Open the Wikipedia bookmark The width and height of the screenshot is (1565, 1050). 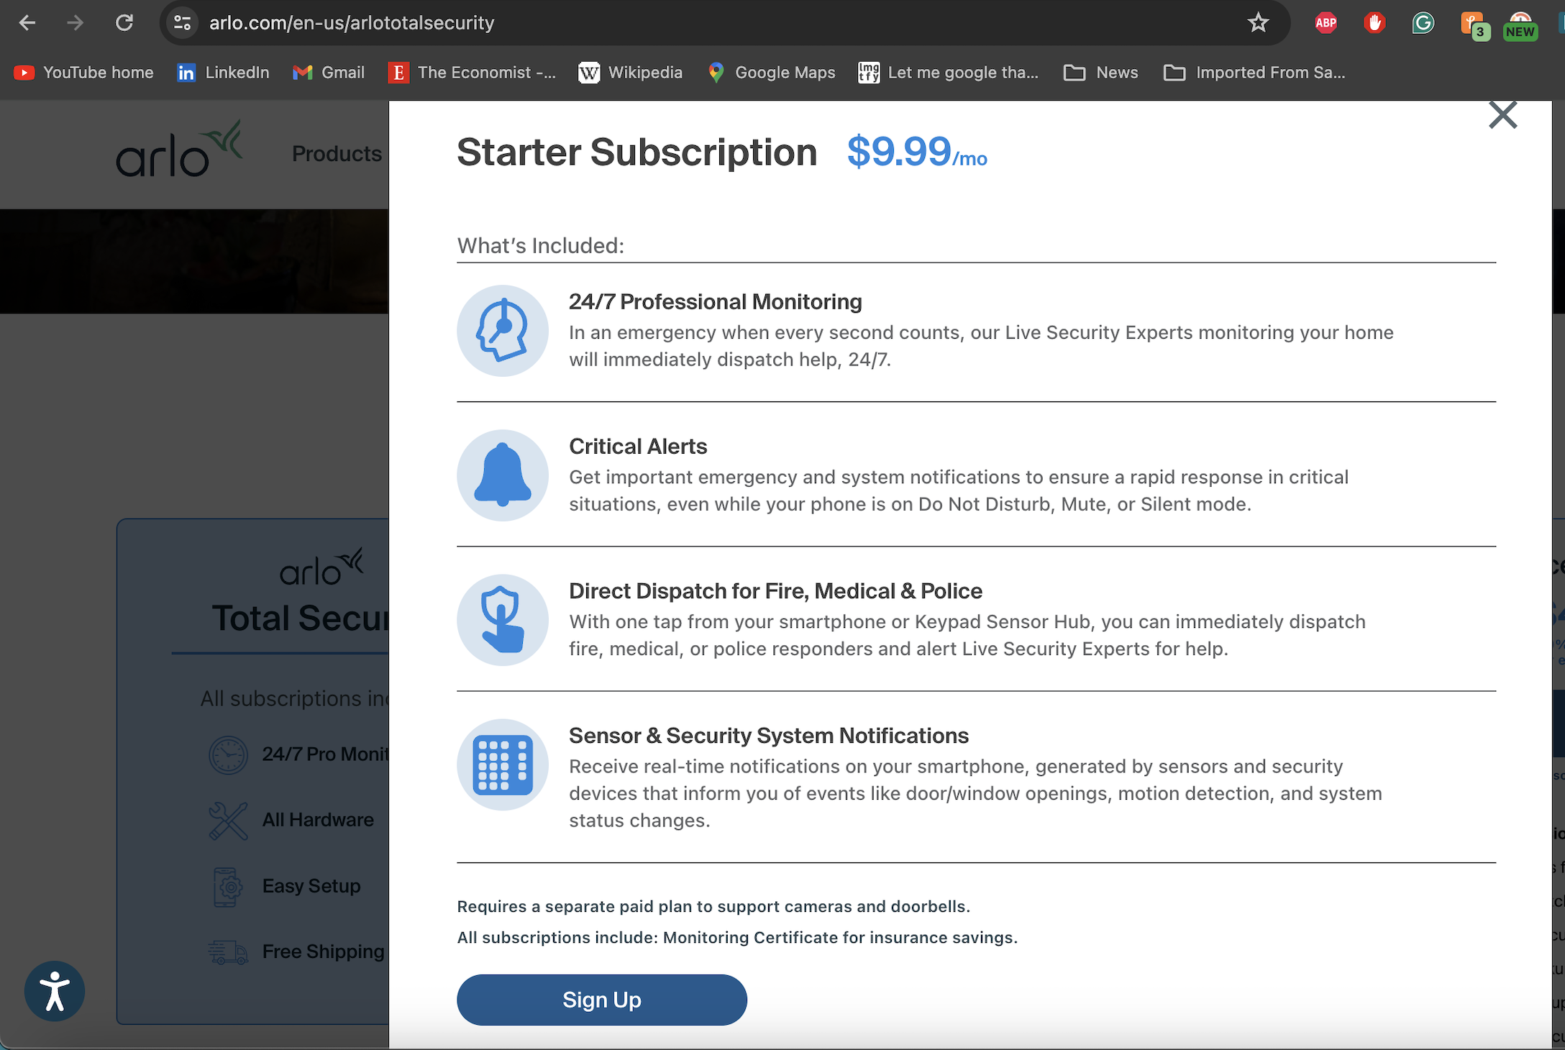point(630,72)
